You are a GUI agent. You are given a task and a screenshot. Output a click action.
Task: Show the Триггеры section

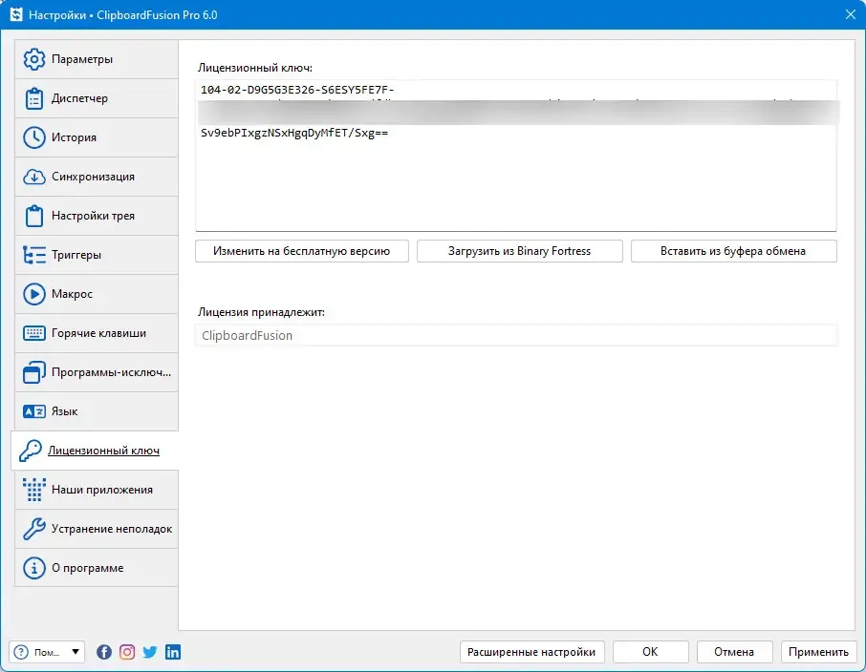coord(97,255)
